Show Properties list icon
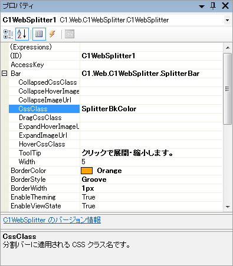Viewport: 233px width, 266px height. [39, 34]
